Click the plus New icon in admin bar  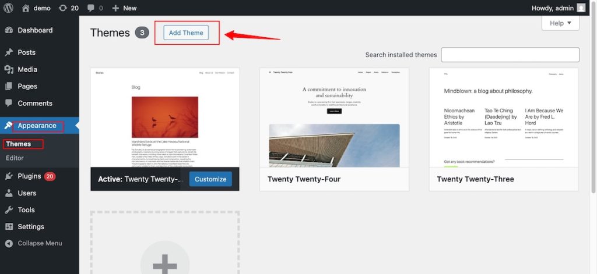click(115, 8)
